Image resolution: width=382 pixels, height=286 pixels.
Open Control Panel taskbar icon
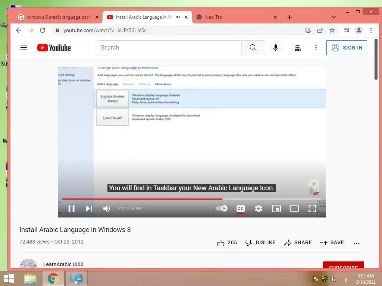coord(76,279)
